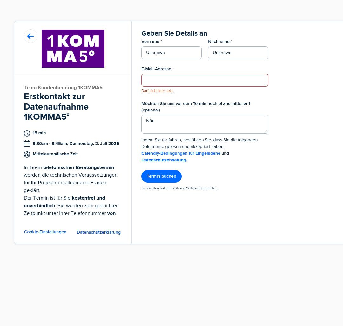Click the 1KOMMA5° purple logo
Viewport: 343px width, 326px height.
pyautogui.click(x=73, y=49)
